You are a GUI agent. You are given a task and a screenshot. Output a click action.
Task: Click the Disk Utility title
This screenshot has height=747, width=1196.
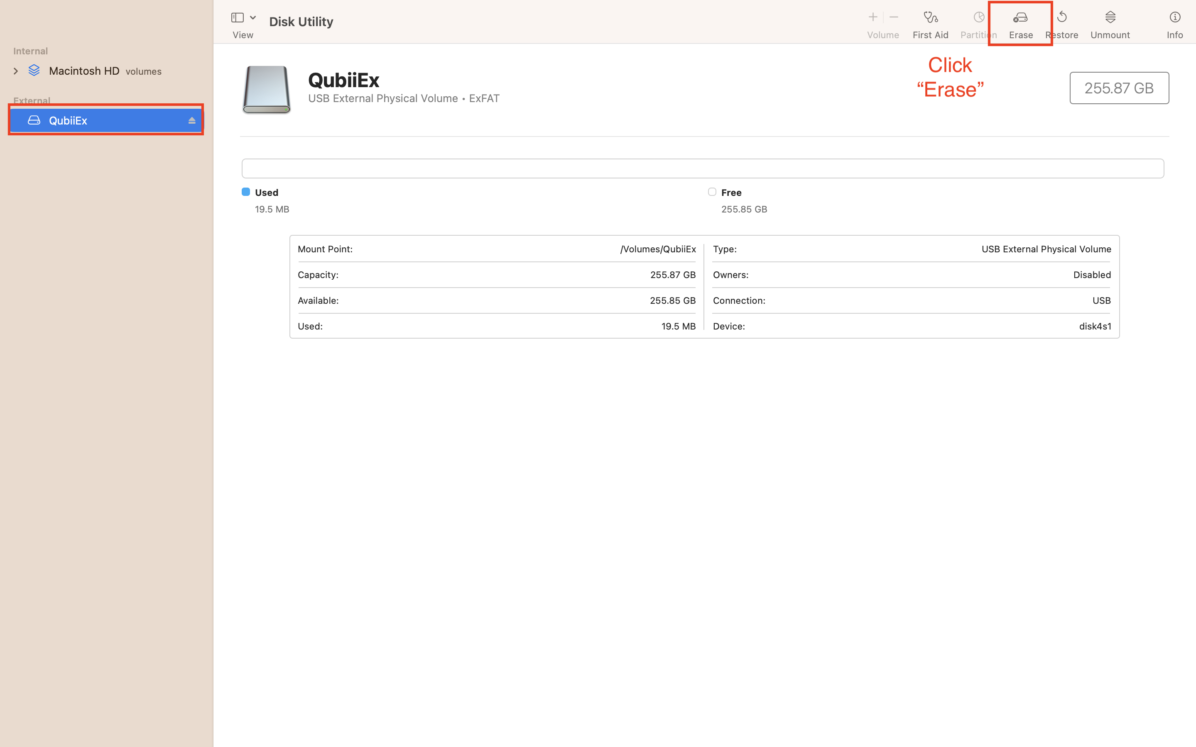(x=301, y=21)
